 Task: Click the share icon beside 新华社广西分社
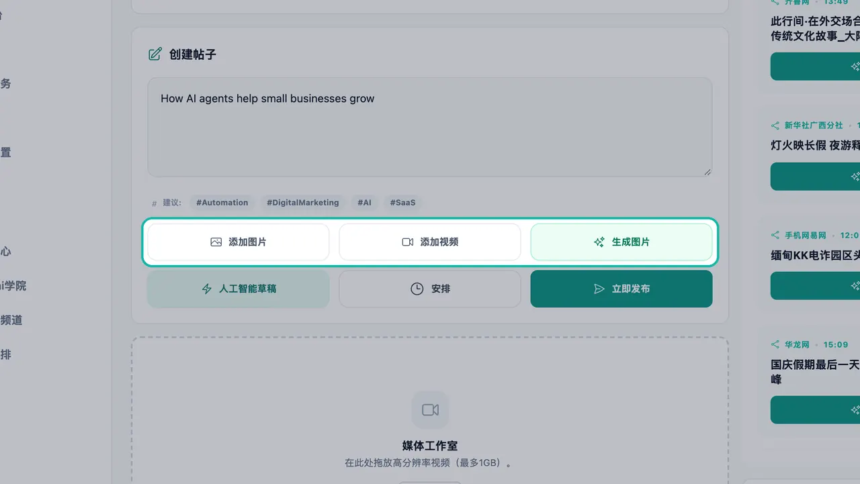tap(775, 126)
